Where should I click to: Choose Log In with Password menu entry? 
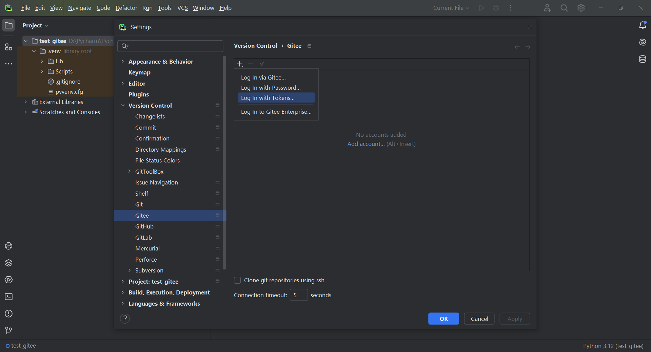pos(276,88)
